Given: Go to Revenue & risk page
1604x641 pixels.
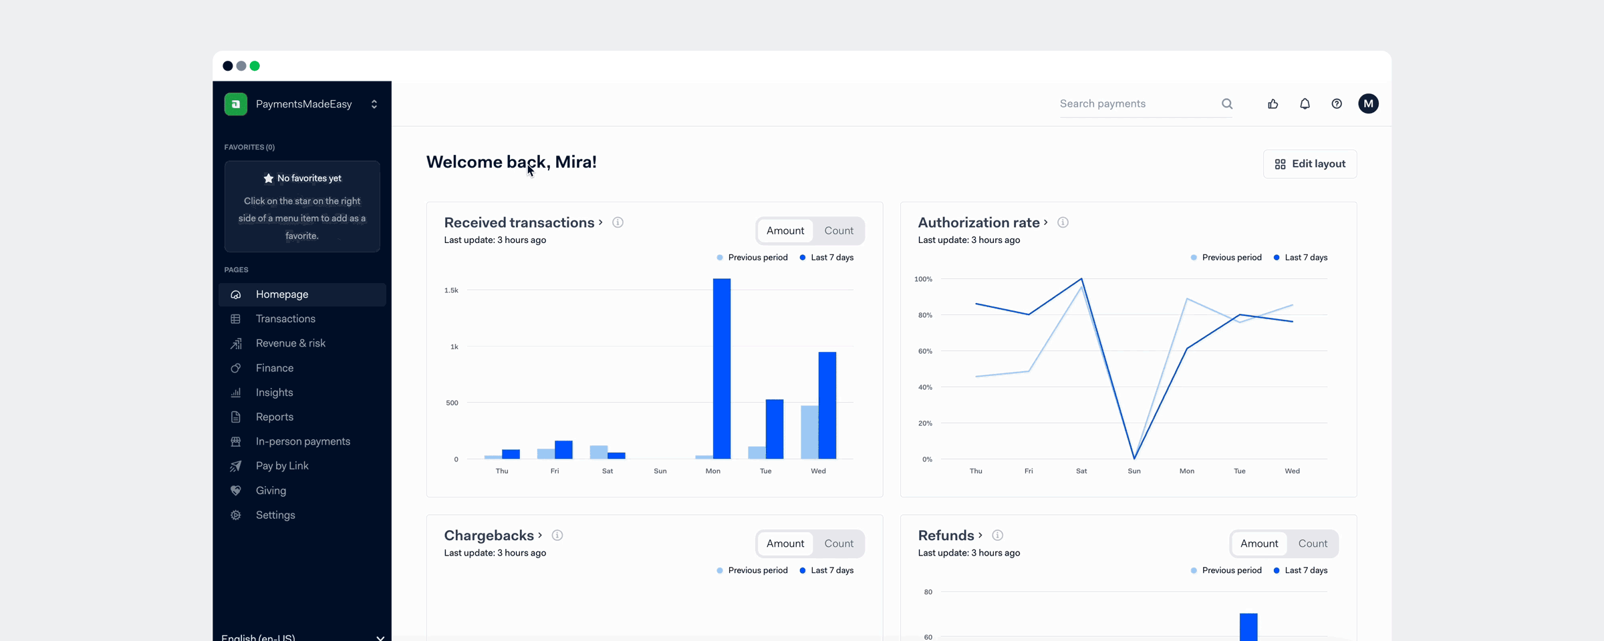Looking at the screenshot, I should point(290,343).
